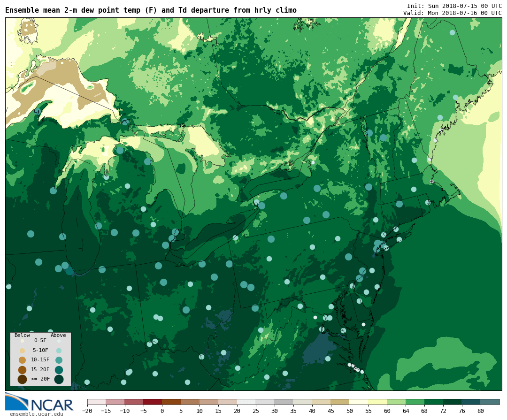Viewport: 507px width, 420px height.
Task: Click the Above 15-20F dark teal legend circle
Action: tap(59, 370)
